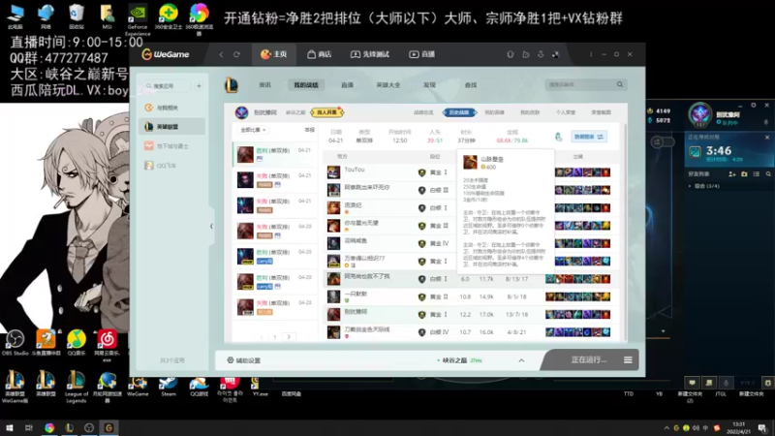
Task: Go back with the WeGame back arrow
Action: point(221,54)
